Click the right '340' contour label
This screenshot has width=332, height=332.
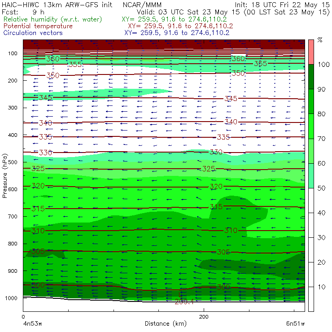click(231, 122)
